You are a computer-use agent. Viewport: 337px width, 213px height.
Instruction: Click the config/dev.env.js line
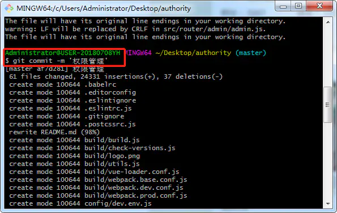80,204
